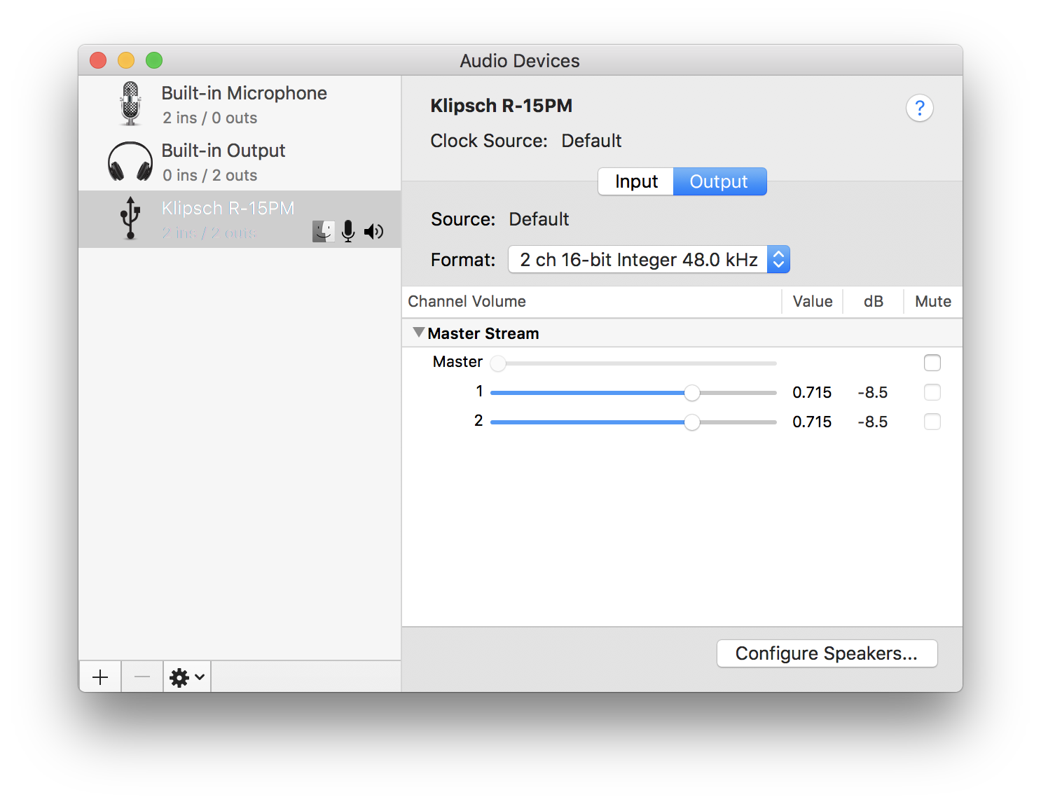The height and width of the screenshot is (804, 1041).
Task: Select the Built-in Microphone device icon
Action: click(x=130, y=103)
